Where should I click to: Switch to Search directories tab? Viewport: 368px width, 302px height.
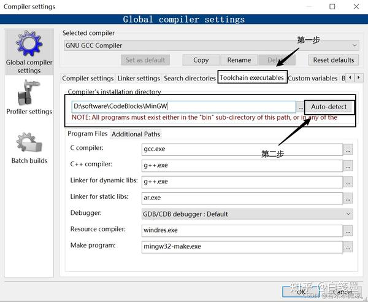(190, 78)
